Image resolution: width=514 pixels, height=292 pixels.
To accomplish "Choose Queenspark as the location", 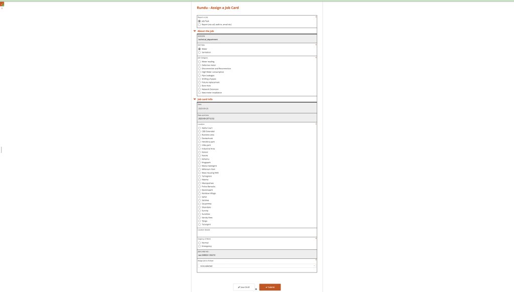I will click(199, 190).
